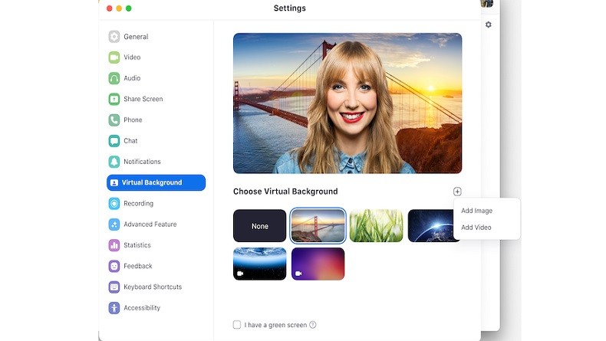Choose Add Image from the popup menu
This screenshot has height=341, width=606.
point(476,211)
